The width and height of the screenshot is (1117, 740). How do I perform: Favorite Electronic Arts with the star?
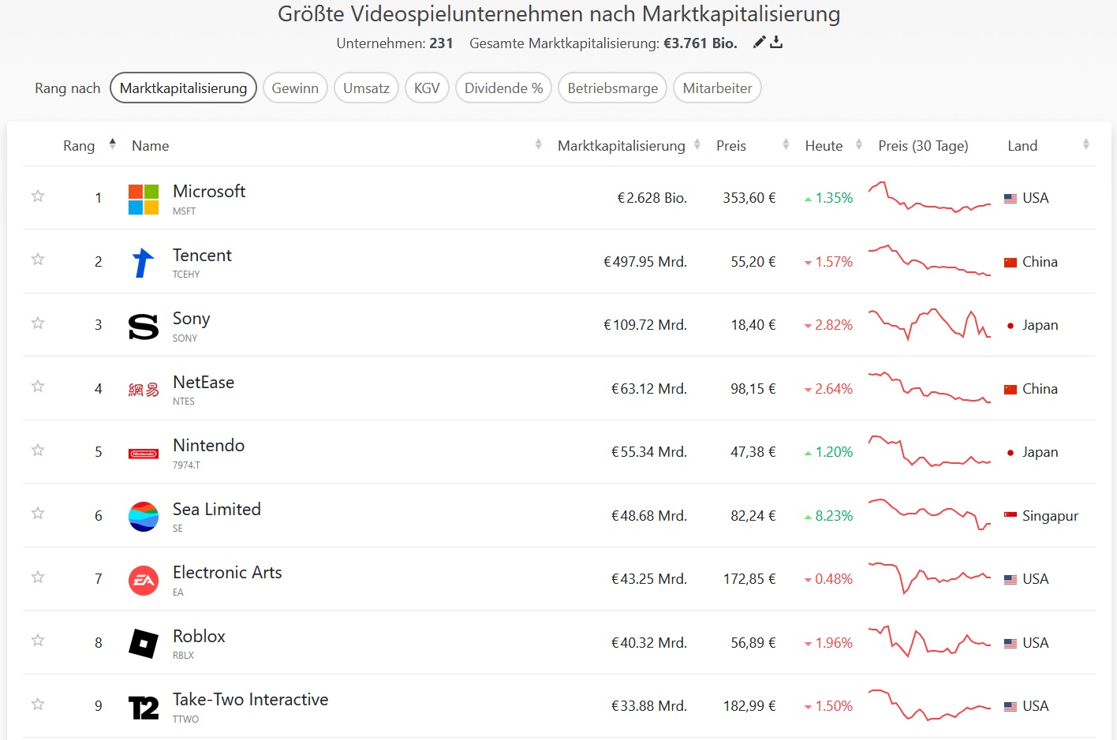[x=38, y=577]
